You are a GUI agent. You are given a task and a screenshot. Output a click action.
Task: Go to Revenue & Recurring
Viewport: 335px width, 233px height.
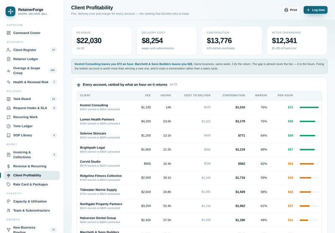(32, 166)
